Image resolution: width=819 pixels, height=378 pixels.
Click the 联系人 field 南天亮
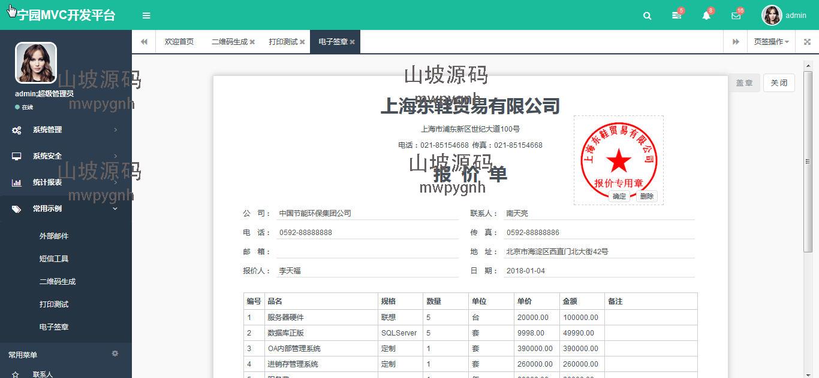[x=599, y=213]
